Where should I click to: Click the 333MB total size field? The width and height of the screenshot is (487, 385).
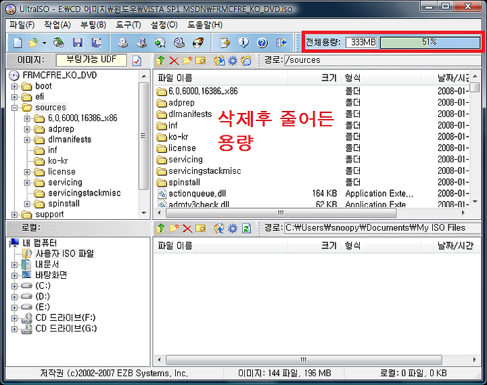361,42
